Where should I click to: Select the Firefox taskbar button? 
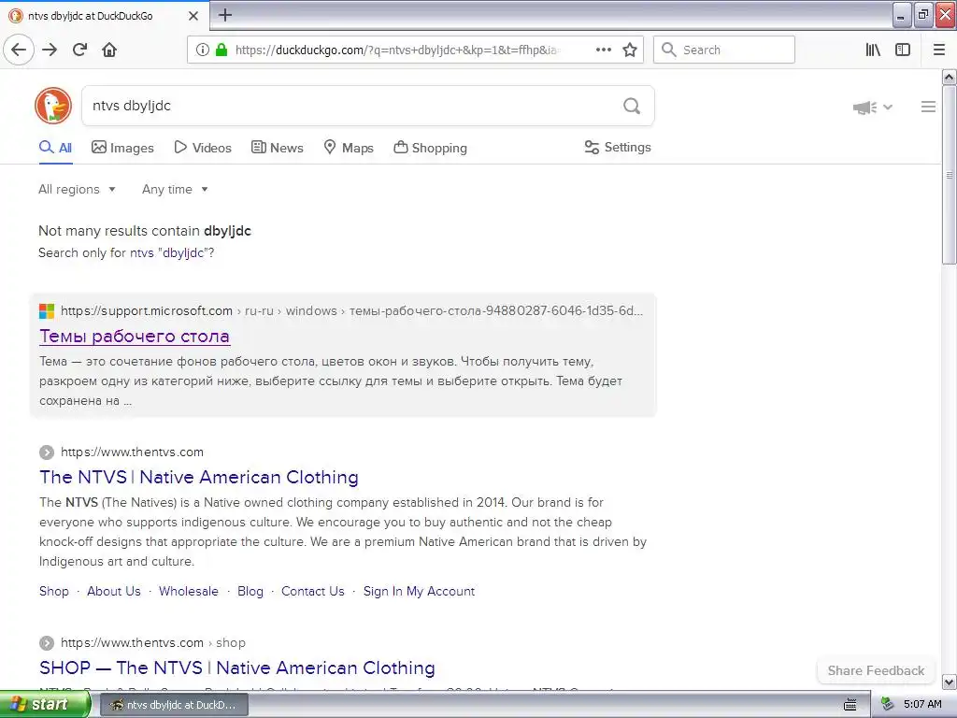[174, 705]
